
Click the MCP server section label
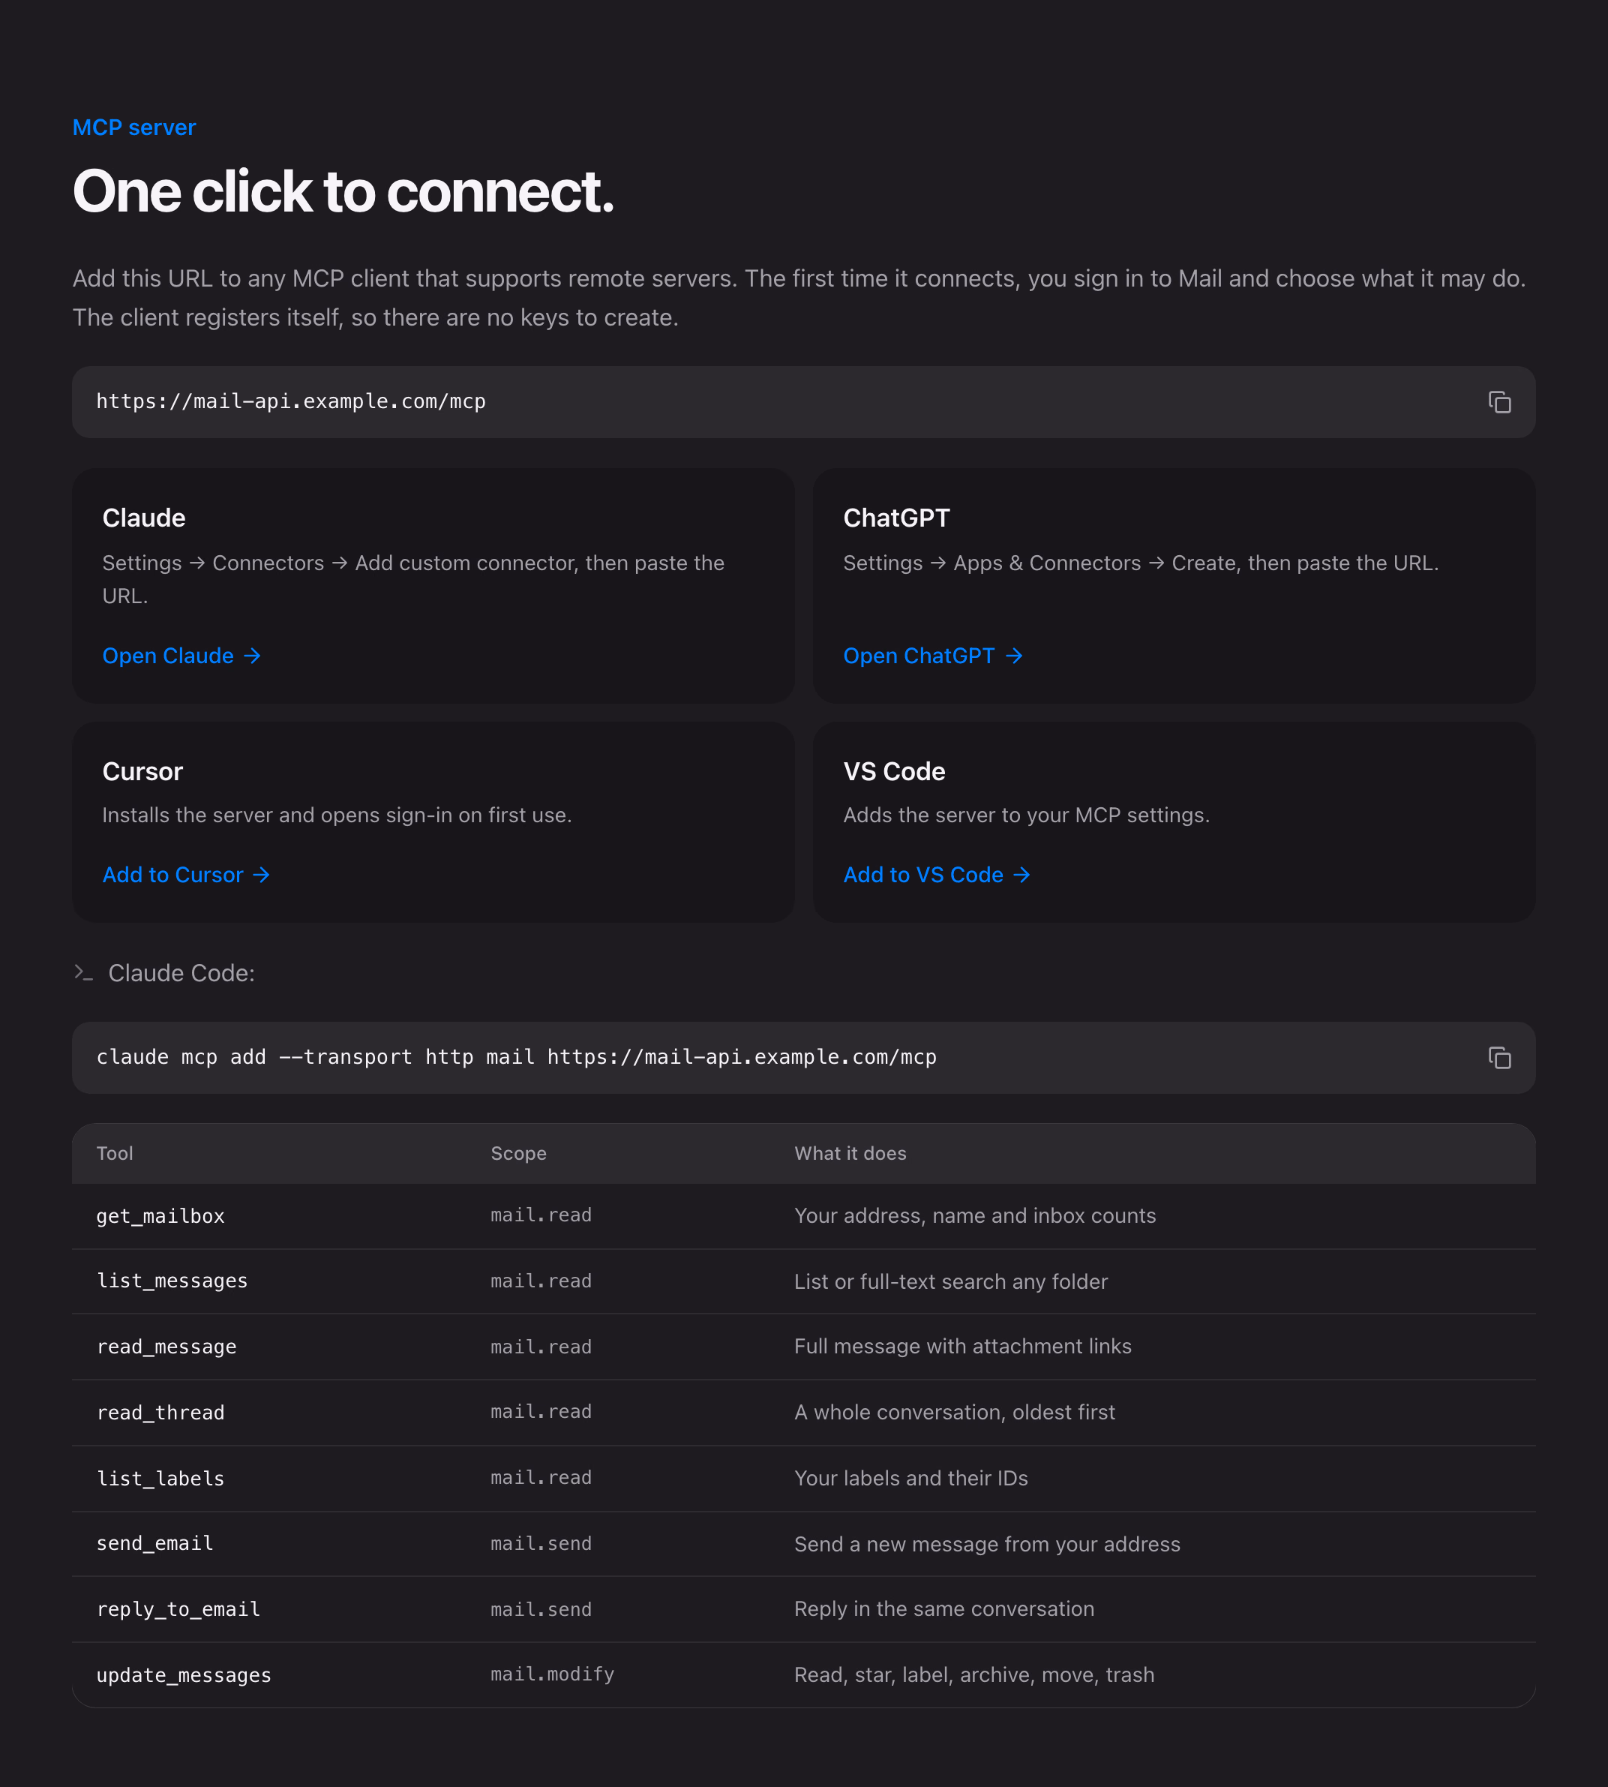click(134, 128)
